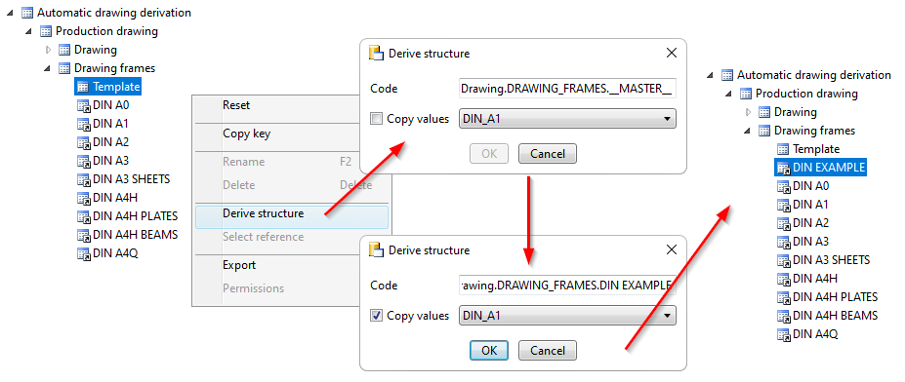Viewport: 905px width, 382px height.
Task: Expand the Drawing node in left tree
Action: [x=49, y=50]
